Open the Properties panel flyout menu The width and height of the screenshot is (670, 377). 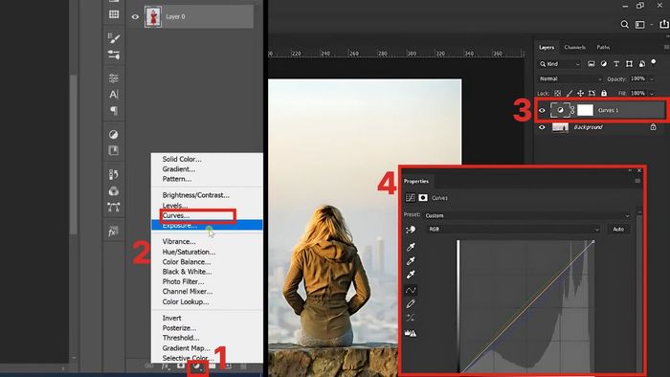coord(637,181)
